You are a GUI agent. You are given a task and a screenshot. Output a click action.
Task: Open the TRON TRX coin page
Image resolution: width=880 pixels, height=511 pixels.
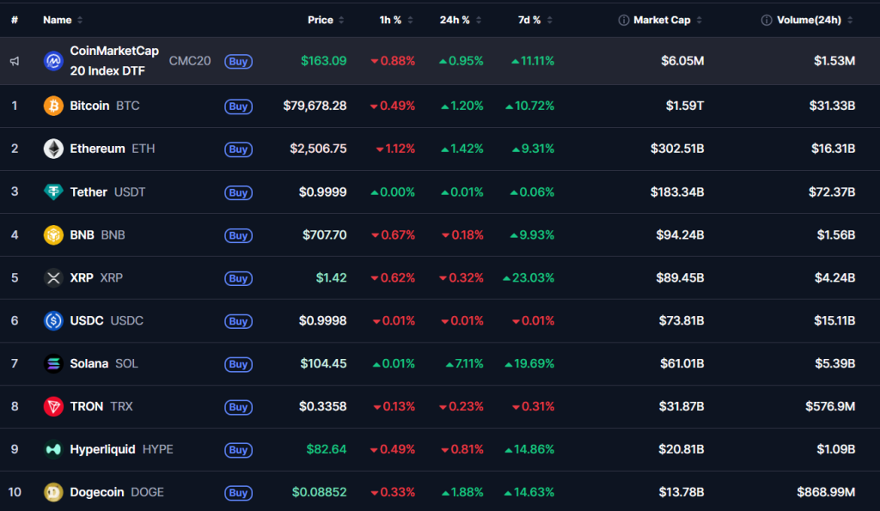tap(101, 406)
